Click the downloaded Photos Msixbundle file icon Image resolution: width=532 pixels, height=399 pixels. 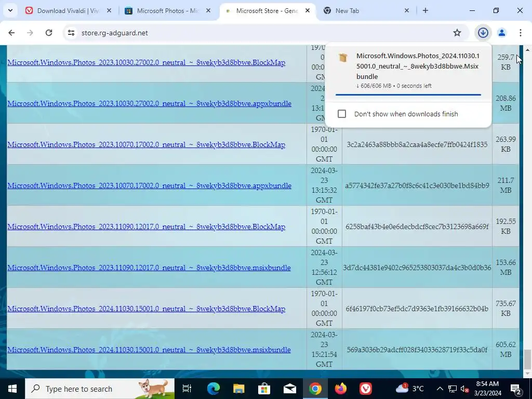tap(343, 57)
